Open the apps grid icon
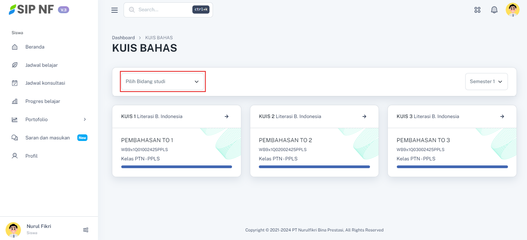 click(478, 10)
